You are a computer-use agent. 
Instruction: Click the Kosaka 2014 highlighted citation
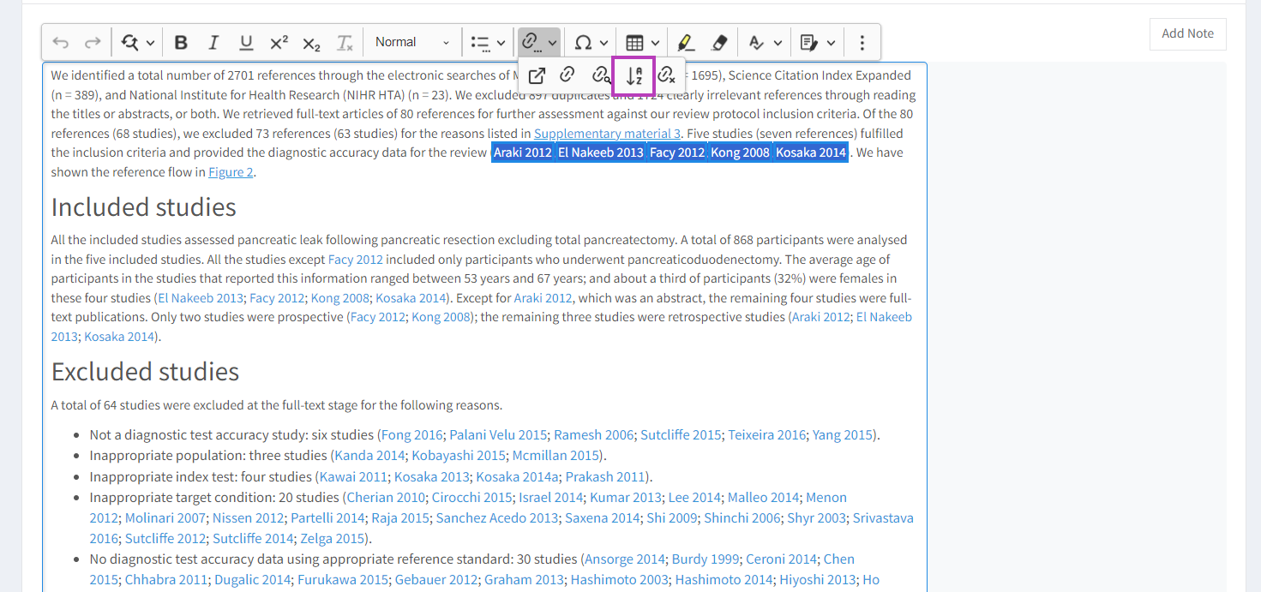(x=810, y=152)
